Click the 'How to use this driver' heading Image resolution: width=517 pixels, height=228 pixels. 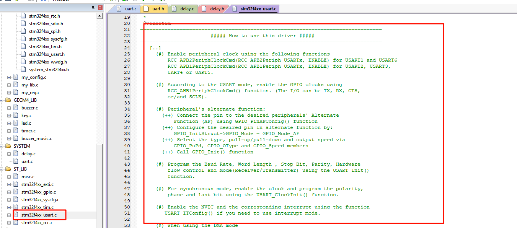coord(263,36)
